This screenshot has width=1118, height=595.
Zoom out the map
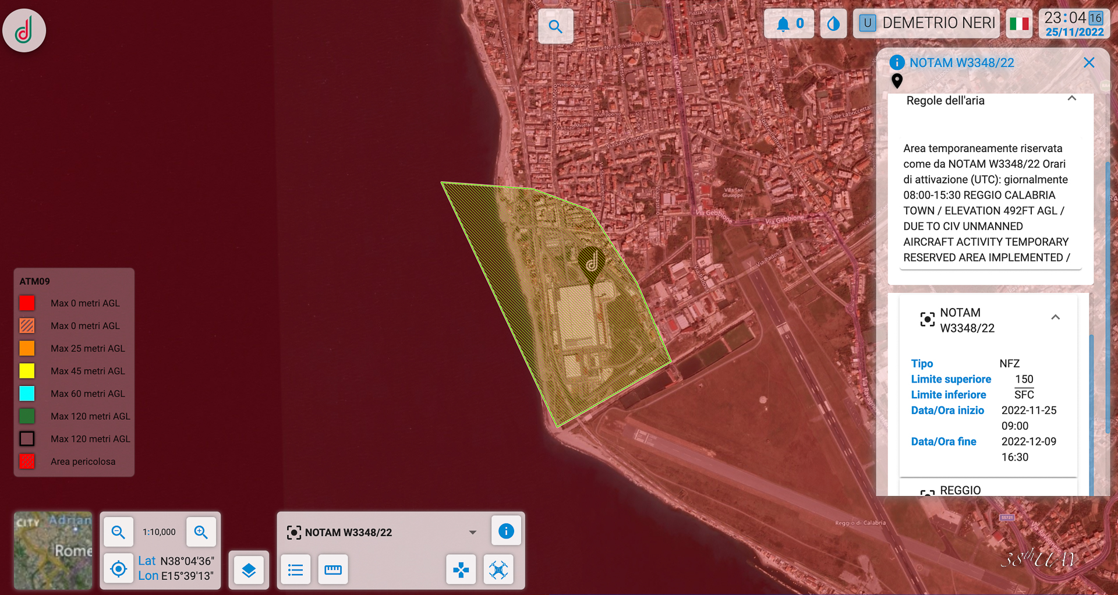point(118,532)
